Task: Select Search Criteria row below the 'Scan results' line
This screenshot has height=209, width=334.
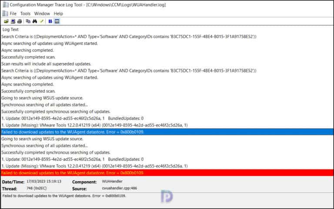Action: tap(167, 71)
